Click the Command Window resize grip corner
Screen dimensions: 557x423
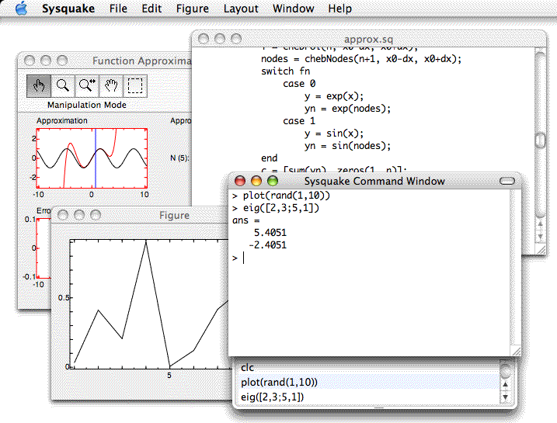[516, 351]
